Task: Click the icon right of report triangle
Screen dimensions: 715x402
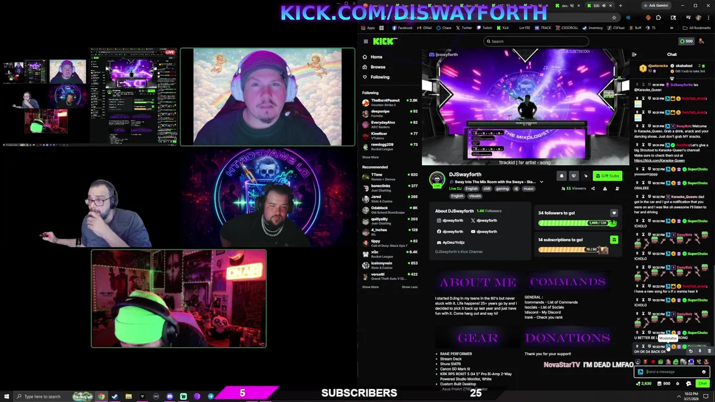Action: [617, 189]
